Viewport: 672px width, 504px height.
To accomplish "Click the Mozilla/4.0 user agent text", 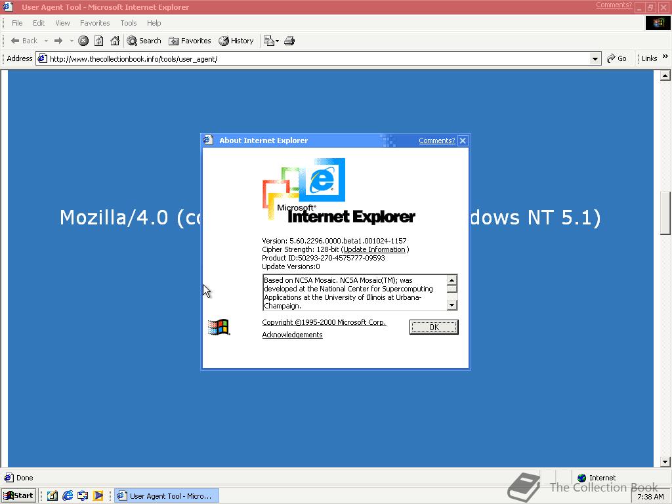I will (330, 218).
